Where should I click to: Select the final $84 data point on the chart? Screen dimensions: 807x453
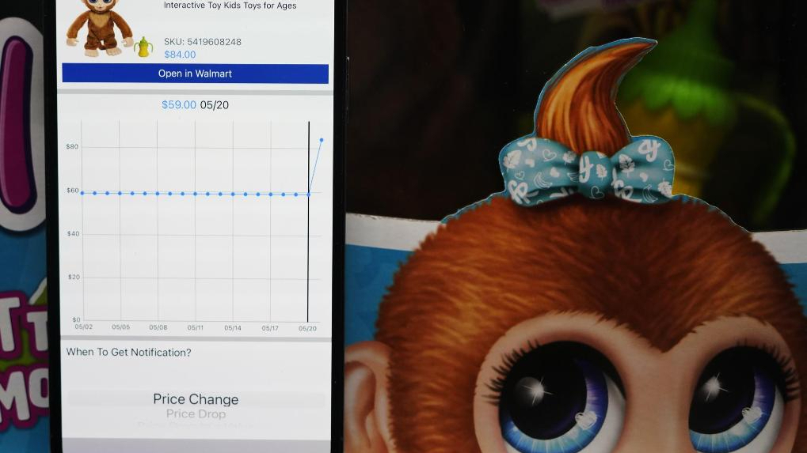[x=322, y=140]
